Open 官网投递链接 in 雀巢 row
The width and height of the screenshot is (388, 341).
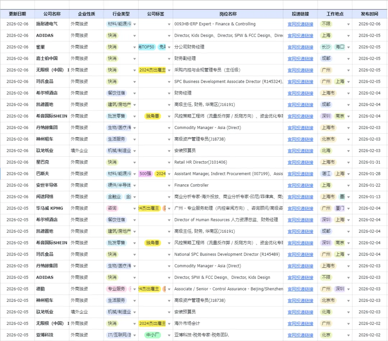(x=300, y=47)
